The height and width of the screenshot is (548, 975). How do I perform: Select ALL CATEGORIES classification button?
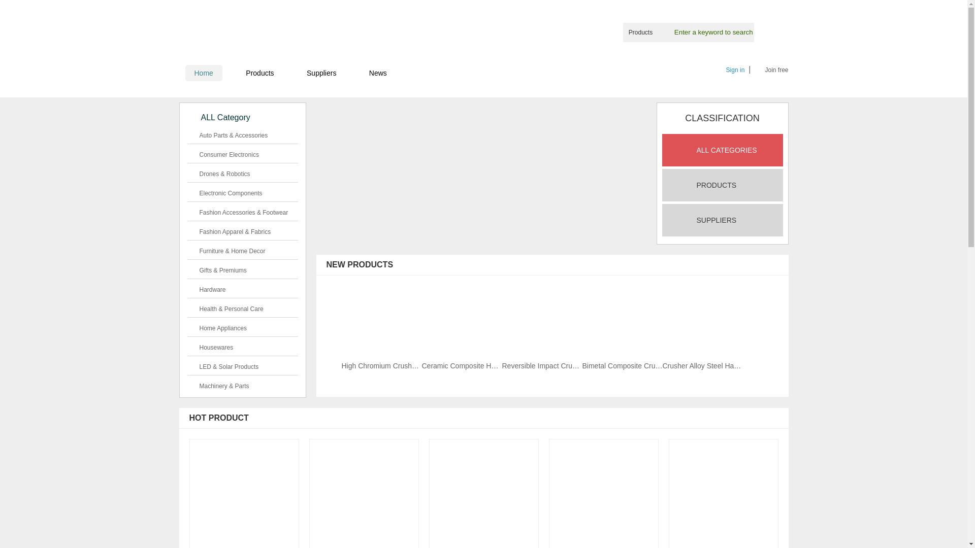click(722, 150)
